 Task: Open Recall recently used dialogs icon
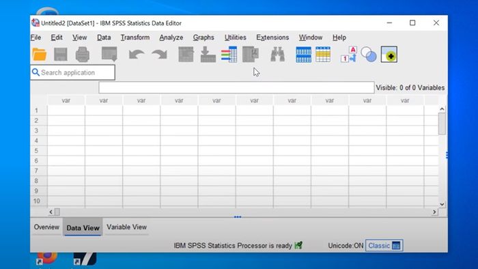coord(109,55)
